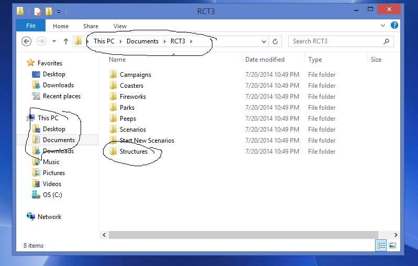Open the Share ribbon tab
The image size is (418, 266).
[91, 26]
